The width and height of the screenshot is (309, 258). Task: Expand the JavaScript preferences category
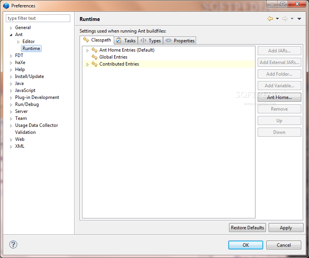pyautogui.click(x=11, y=91)
